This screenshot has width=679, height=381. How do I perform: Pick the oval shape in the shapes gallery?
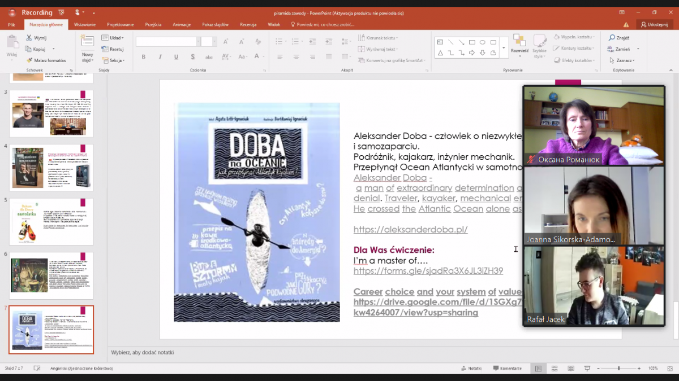483,42
